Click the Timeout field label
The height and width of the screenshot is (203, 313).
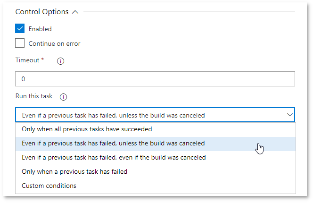click(27, 60)
